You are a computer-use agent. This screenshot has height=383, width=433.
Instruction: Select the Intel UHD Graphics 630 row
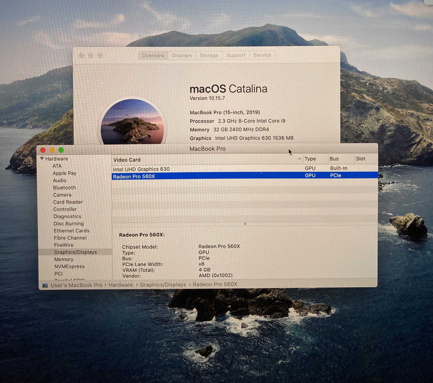point(244,169)
